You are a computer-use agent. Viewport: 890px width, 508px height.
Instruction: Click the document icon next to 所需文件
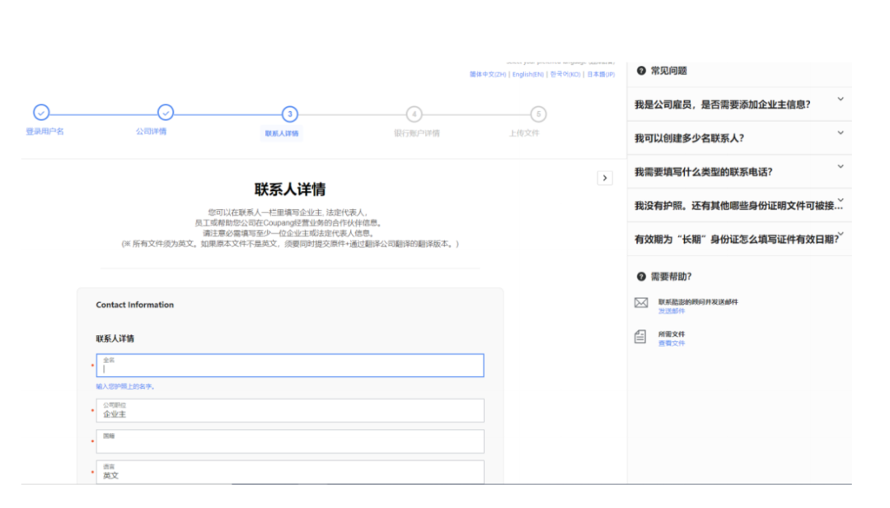(x=641, y=334)
